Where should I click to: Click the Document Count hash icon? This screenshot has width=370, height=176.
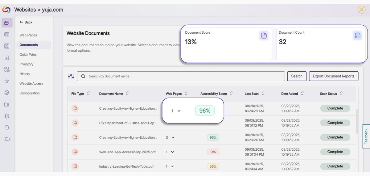[357, 36]
